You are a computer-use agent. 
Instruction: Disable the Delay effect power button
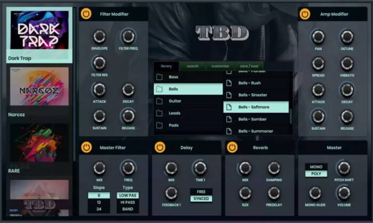[x=160, y=147]
